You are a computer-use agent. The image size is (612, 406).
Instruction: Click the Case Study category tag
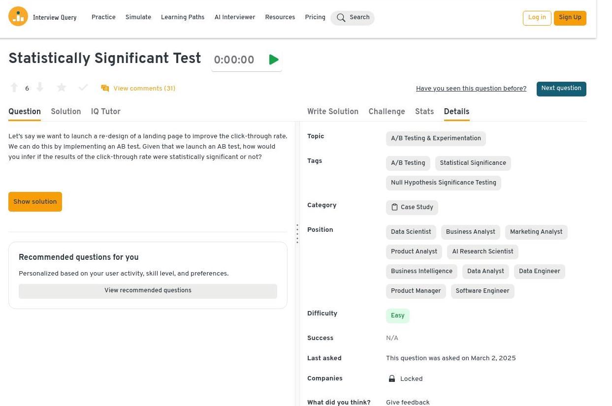point(412,207)
